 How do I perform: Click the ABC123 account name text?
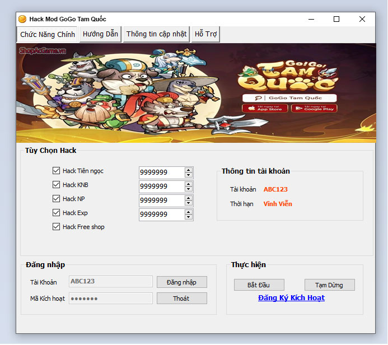point(275,189)
